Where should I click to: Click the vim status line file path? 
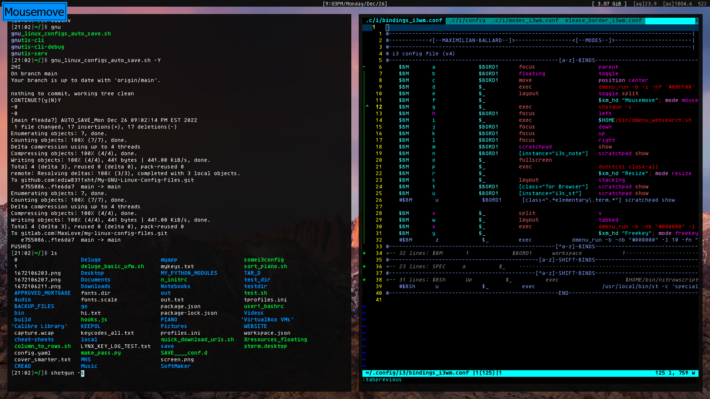point(417,373)
